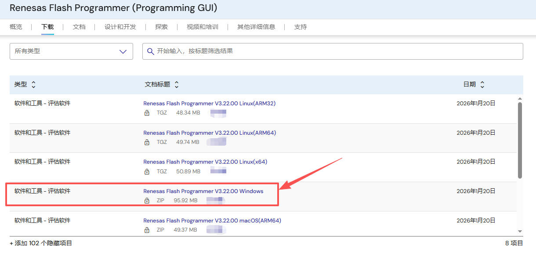
Task: Click the 文档标题 column header label
Action: click(157, 85)
